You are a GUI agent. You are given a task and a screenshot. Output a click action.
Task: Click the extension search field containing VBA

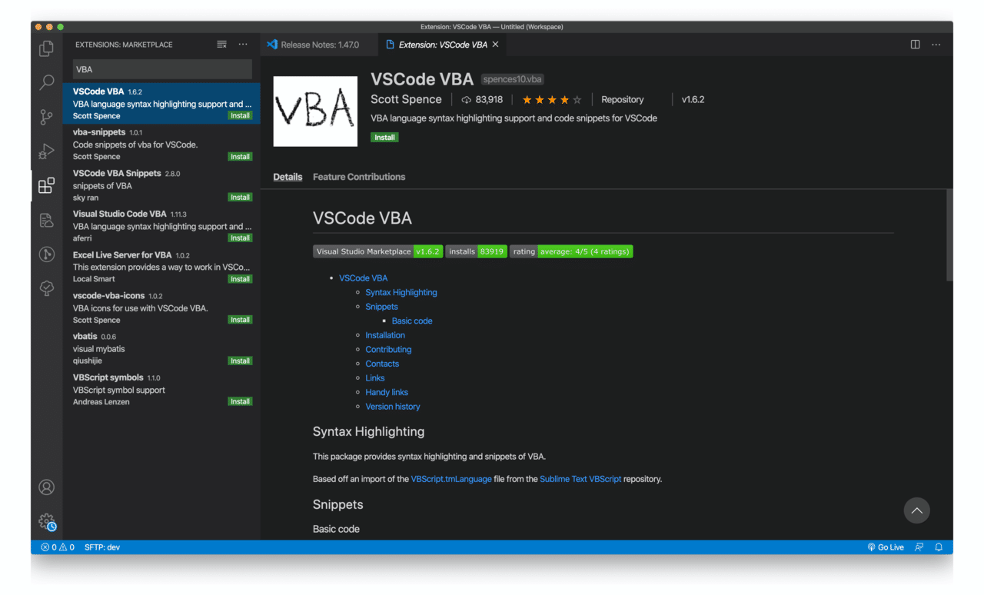click(162, 69)
